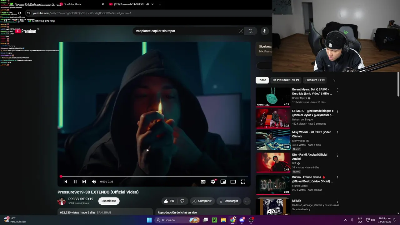Show more filter chips with arrow
The image size is (400, 225).
(x=334, y=80)
